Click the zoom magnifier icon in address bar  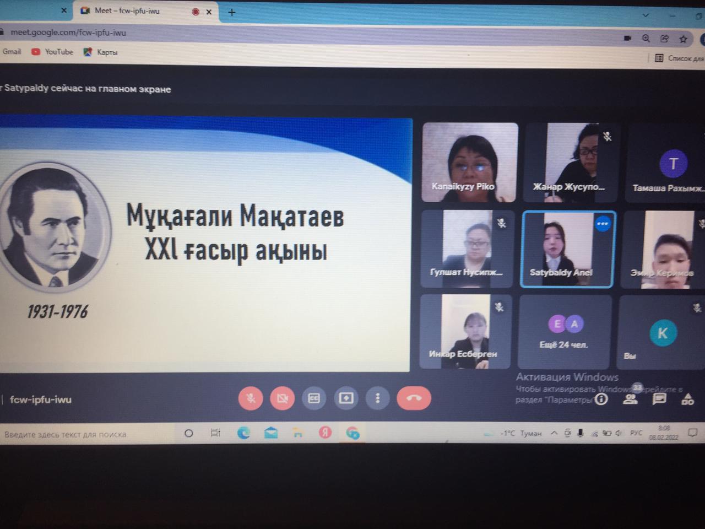pyautogui.click(x=646, y=39)
